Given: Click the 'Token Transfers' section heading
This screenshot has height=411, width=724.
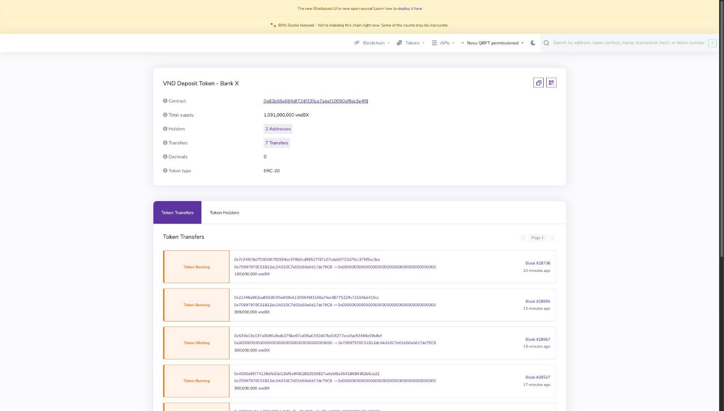Looking at the screenshot, I should (x=184, y=237).
